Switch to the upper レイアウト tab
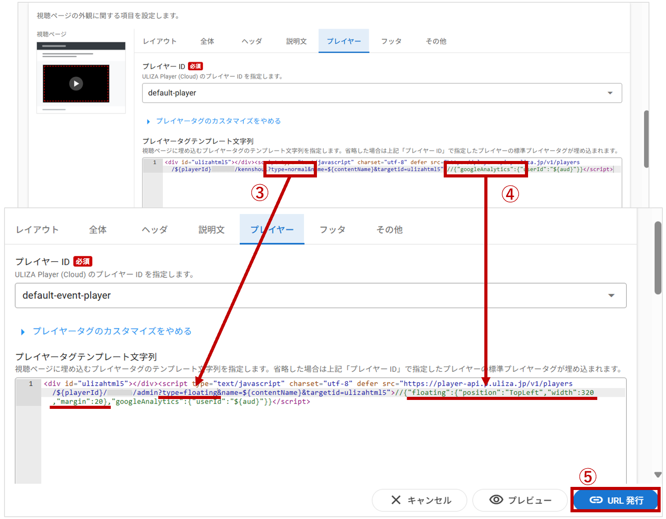Image resolution: width=666 pixels, height=519 pixels. click(160, 41)
